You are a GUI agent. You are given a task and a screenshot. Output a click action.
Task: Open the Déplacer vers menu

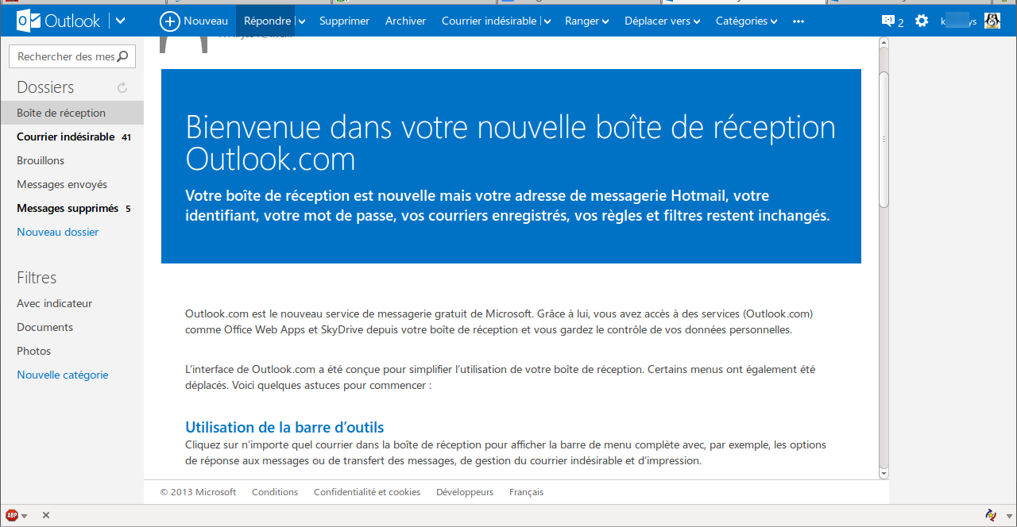pos(663,21)
